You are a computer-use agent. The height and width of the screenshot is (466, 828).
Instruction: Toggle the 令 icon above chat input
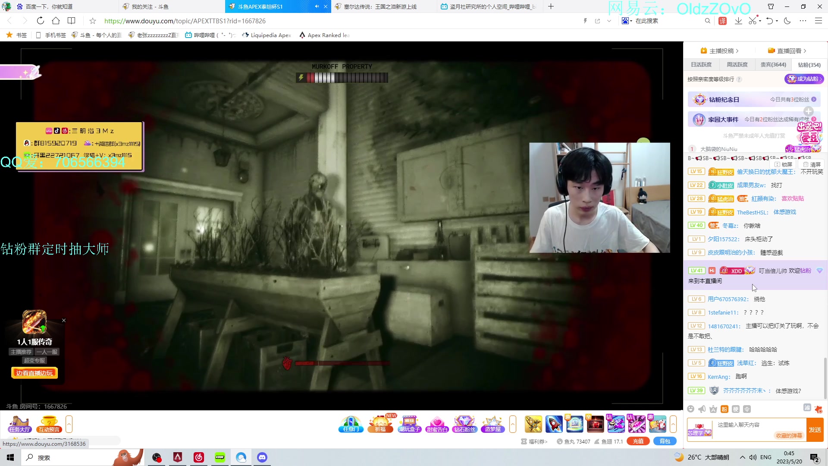pos(747,409)
